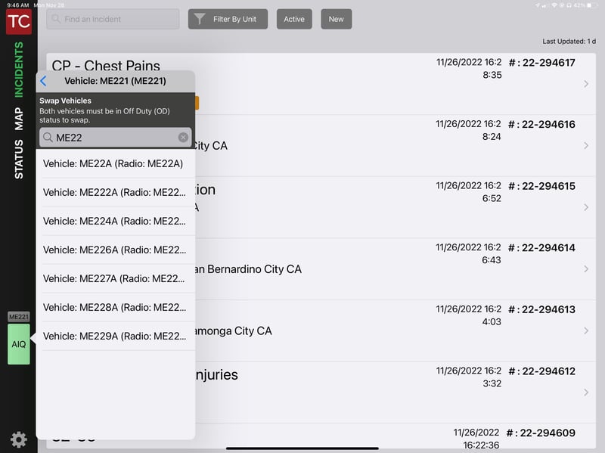
Task: Tap the AIQ status tile
Action: click(x=19, y=344)
